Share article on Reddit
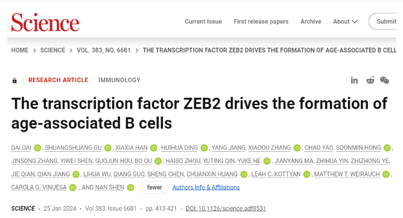The height and width of the screenshot is (218, 403). coord(370,80)
